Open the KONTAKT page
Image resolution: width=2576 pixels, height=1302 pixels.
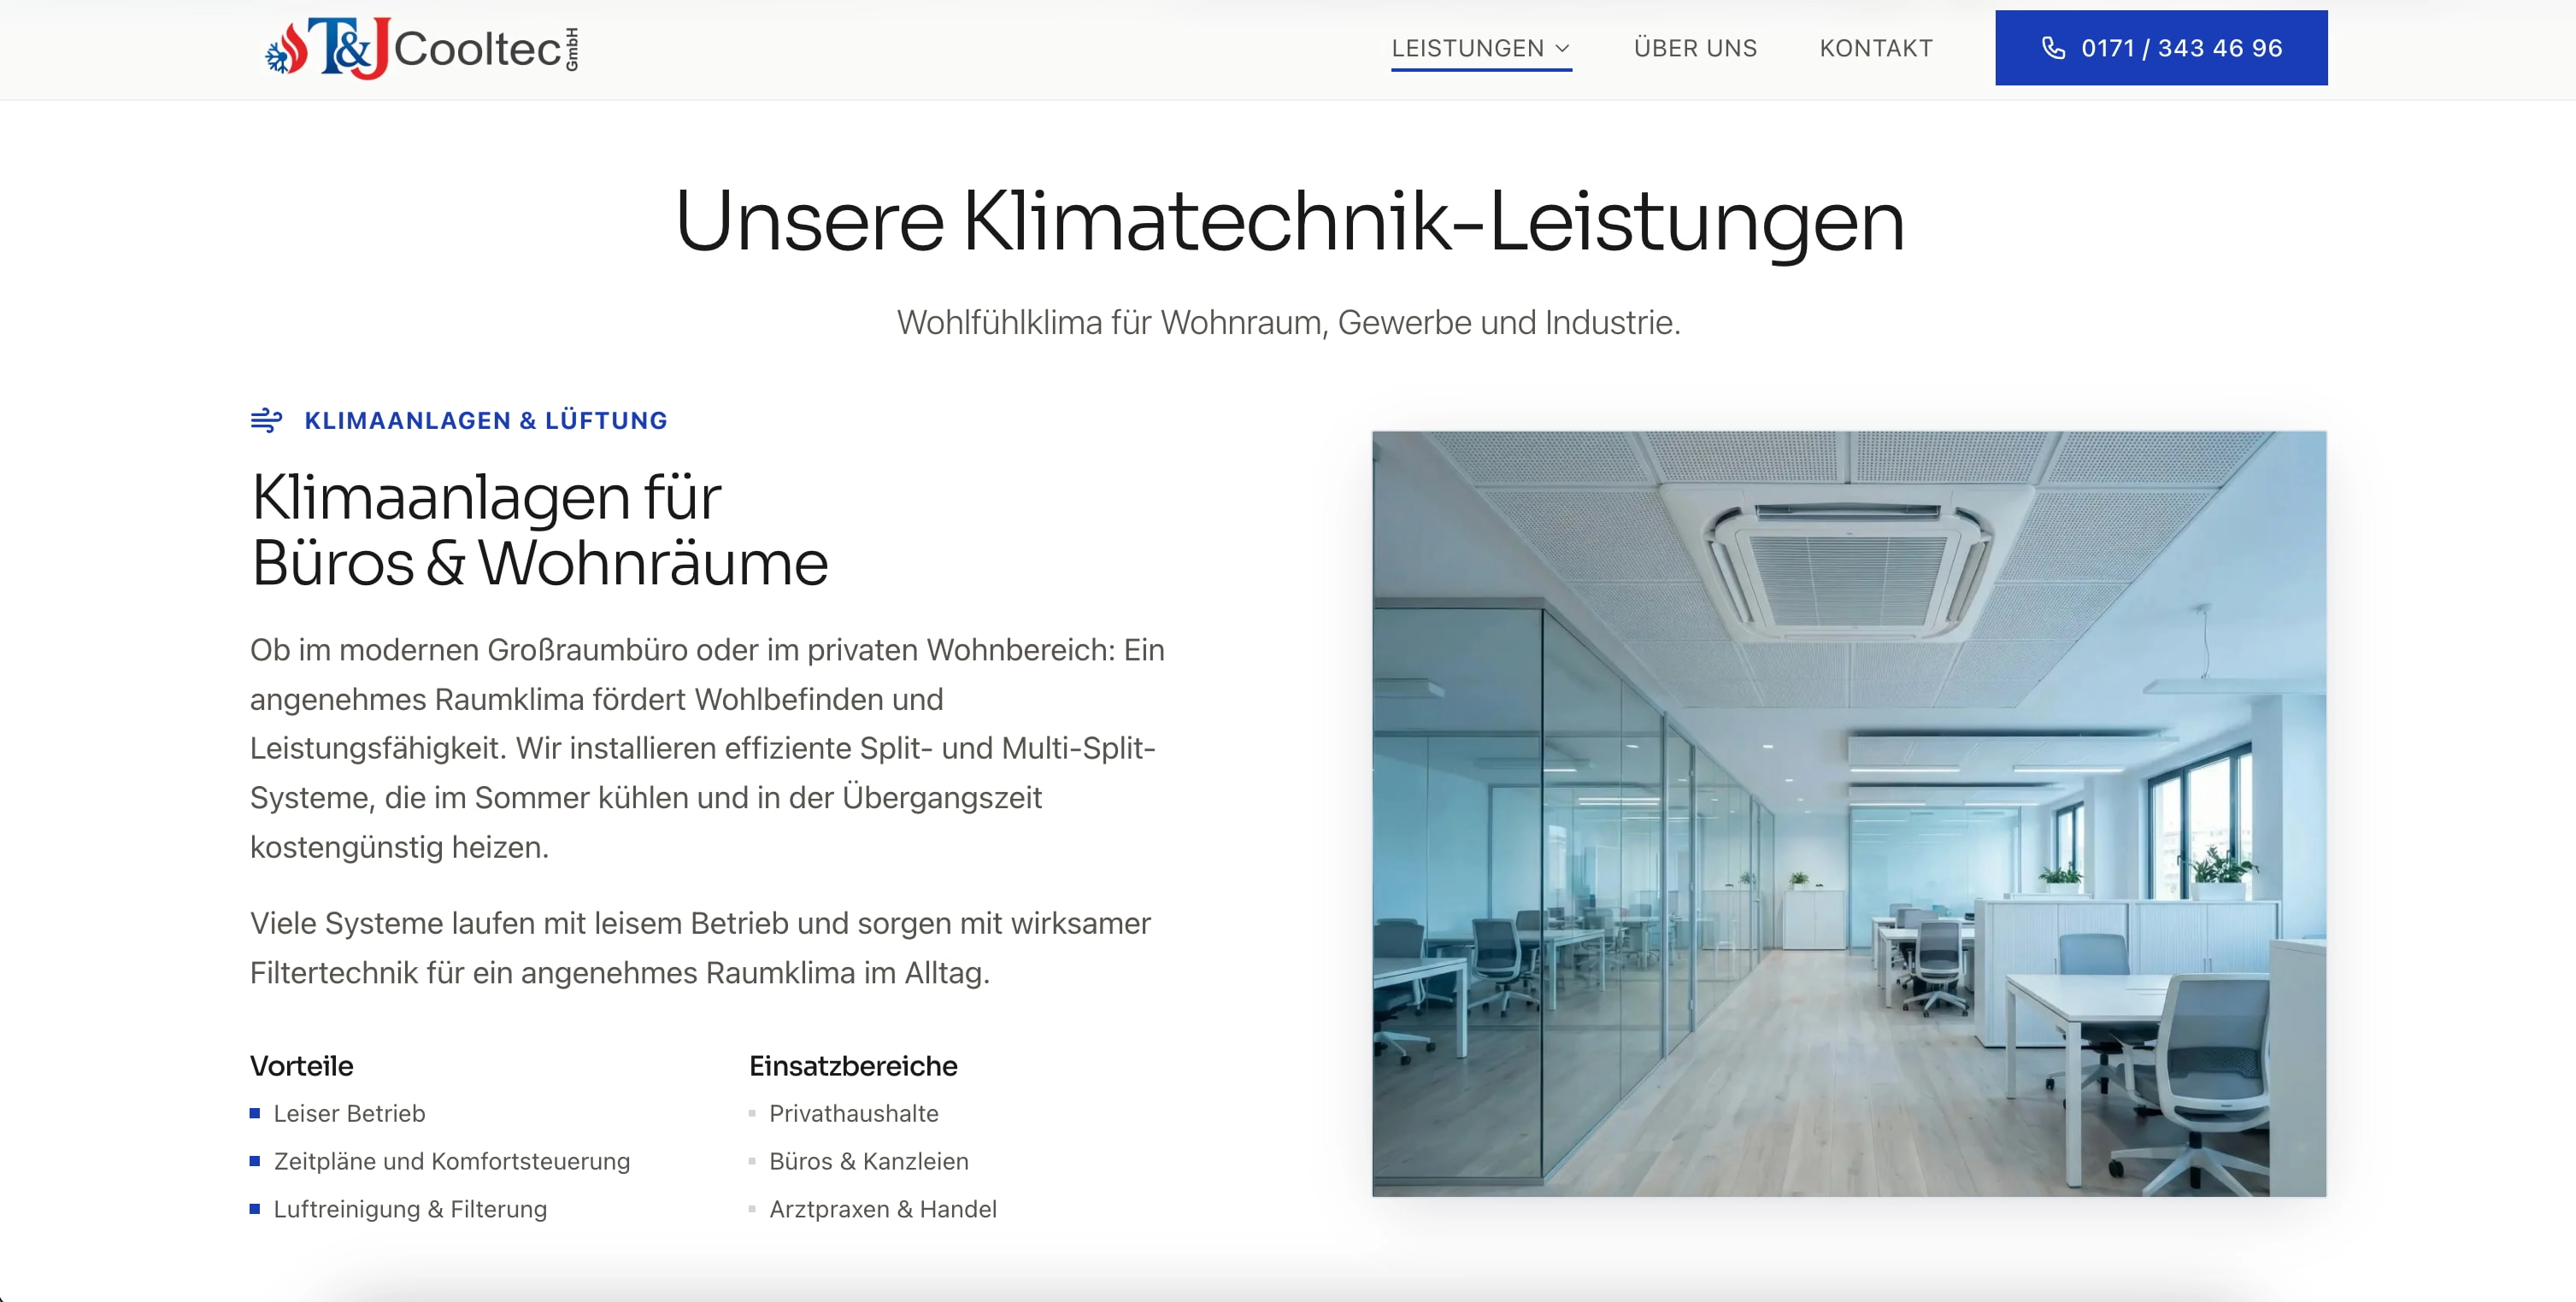pyautogui.click(x=1876, y=48)
